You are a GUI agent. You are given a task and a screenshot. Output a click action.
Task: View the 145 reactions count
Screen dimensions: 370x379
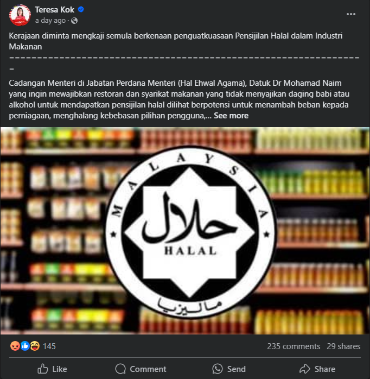tap(49, 346)
